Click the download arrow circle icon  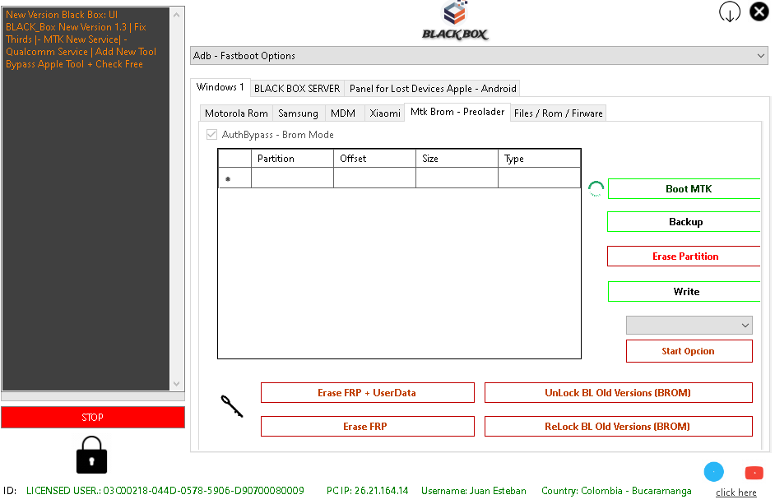[729, 12]
